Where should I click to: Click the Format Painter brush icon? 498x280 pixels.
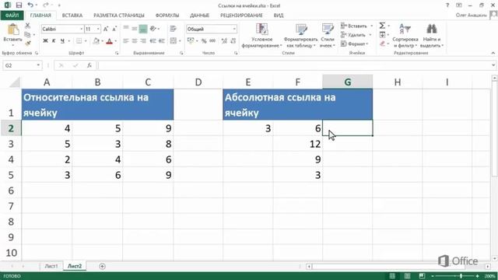(x=28, y=43)
